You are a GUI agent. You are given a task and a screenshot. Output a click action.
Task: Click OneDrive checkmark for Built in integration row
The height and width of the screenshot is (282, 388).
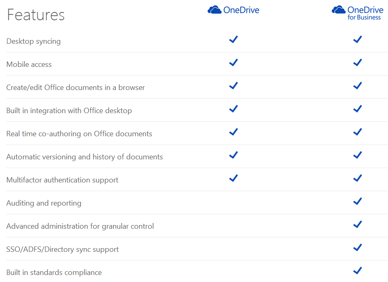(x=233, y=109)
